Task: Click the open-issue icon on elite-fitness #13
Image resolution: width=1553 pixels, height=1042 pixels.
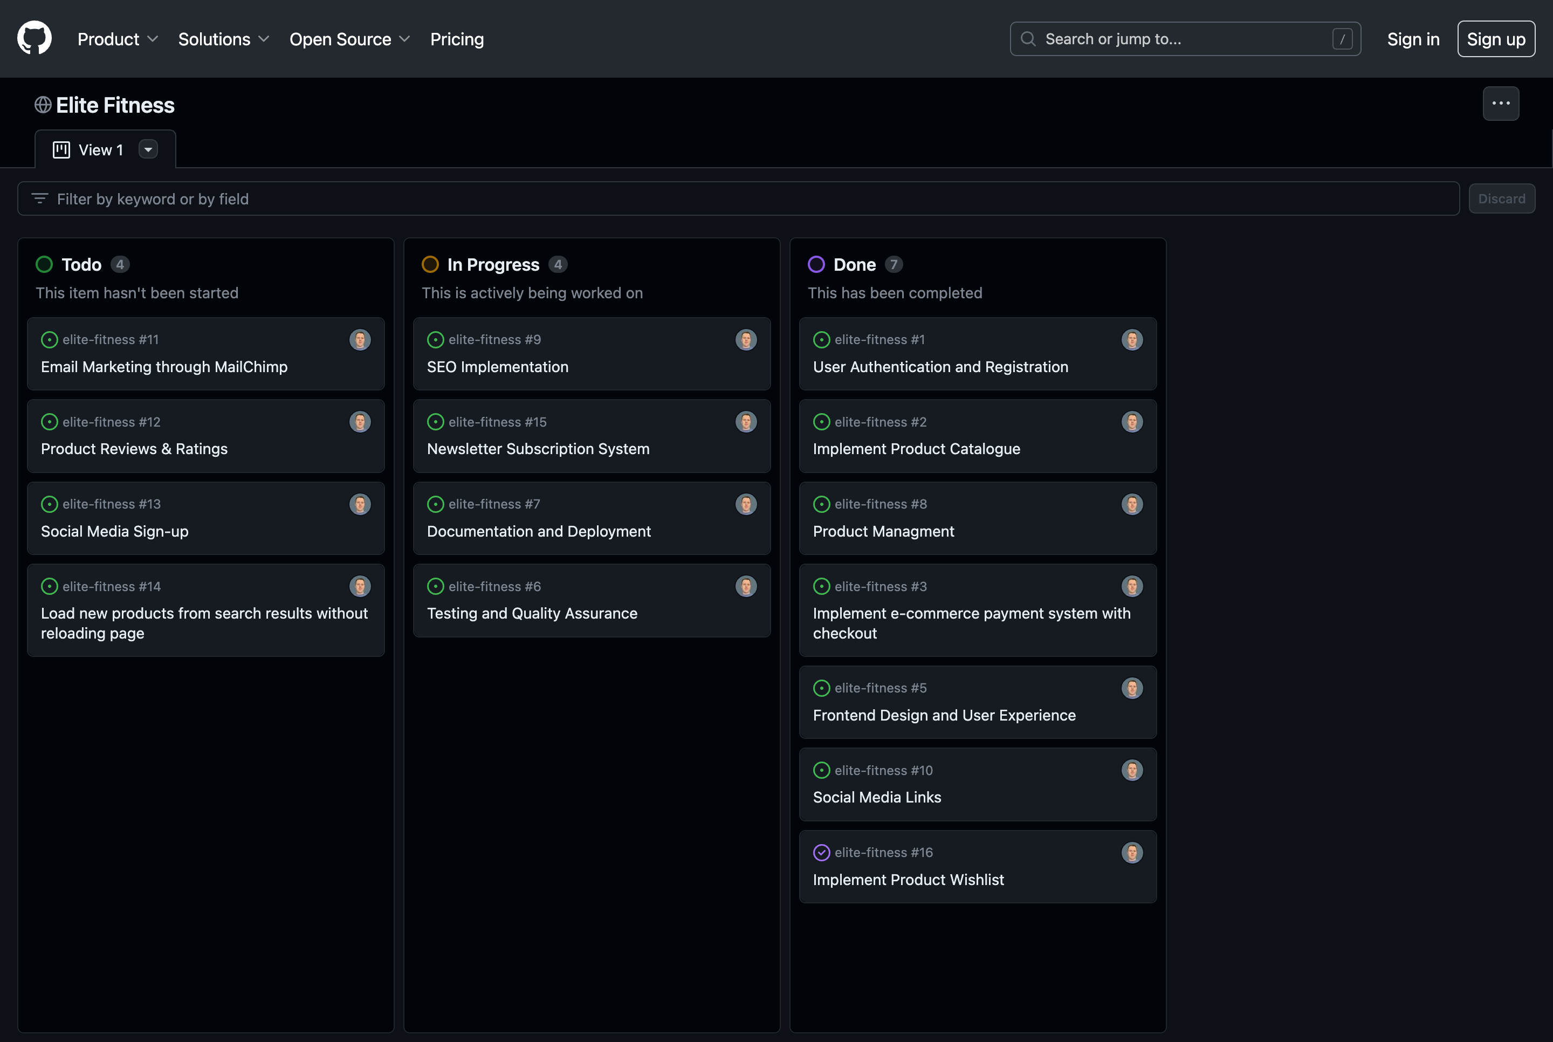Action: coord(50,504)
